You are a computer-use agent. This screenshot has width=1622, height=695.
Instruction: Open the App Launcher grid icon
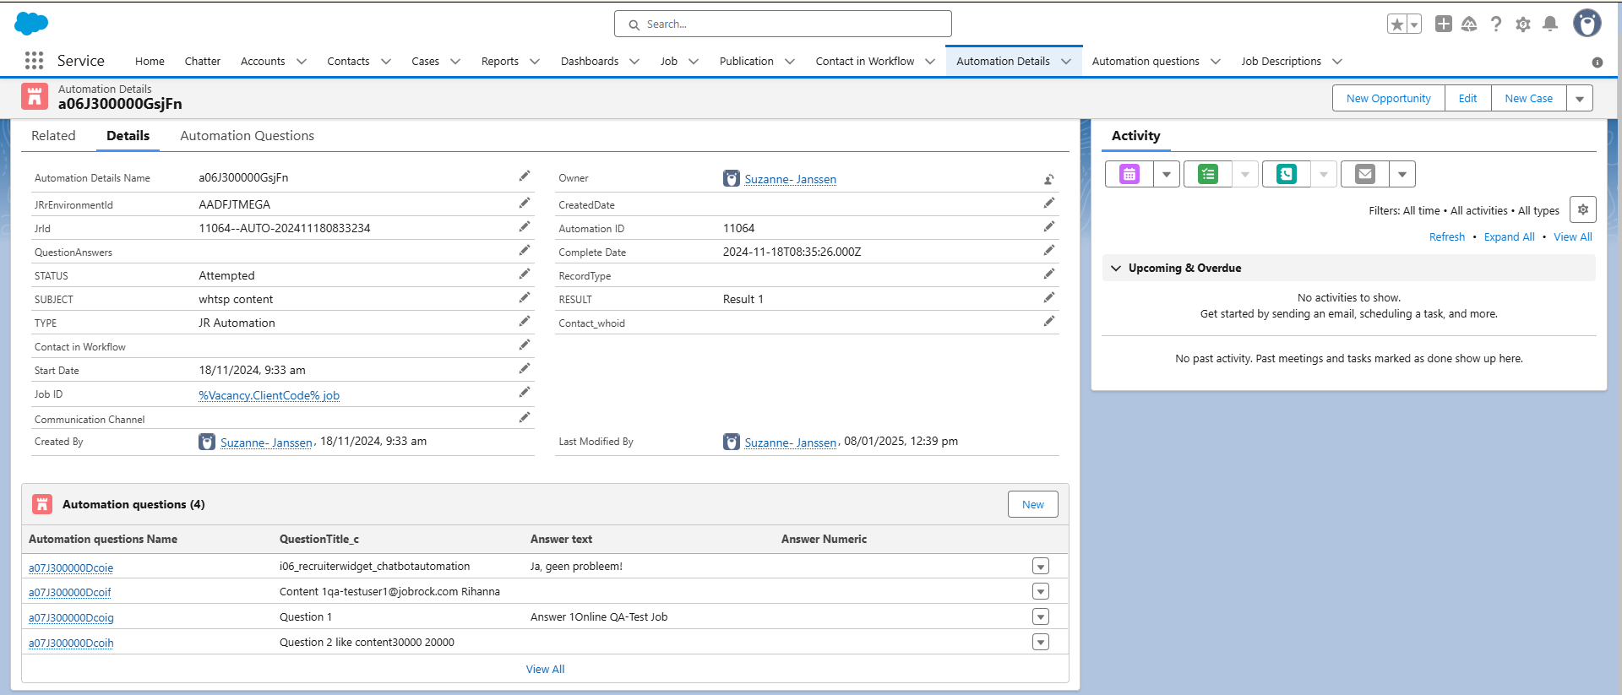tap(34, 61)
